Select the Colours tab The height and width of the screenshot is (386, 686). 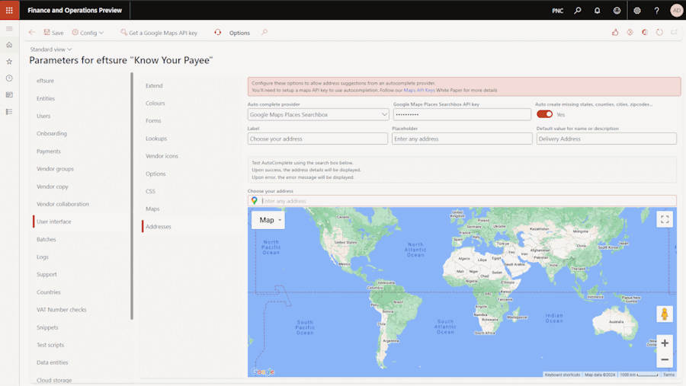(x=155, y=104)
